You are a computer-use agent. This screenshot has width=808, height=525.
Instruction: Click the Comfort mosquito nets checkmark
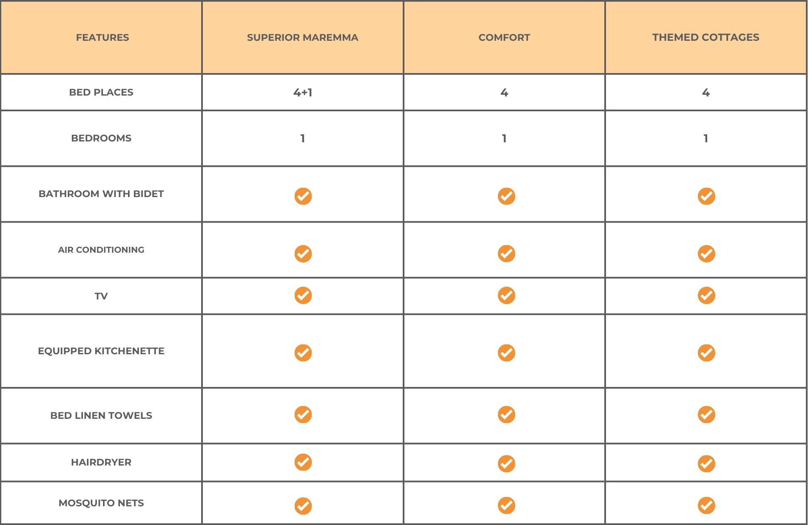coord(506,505)
